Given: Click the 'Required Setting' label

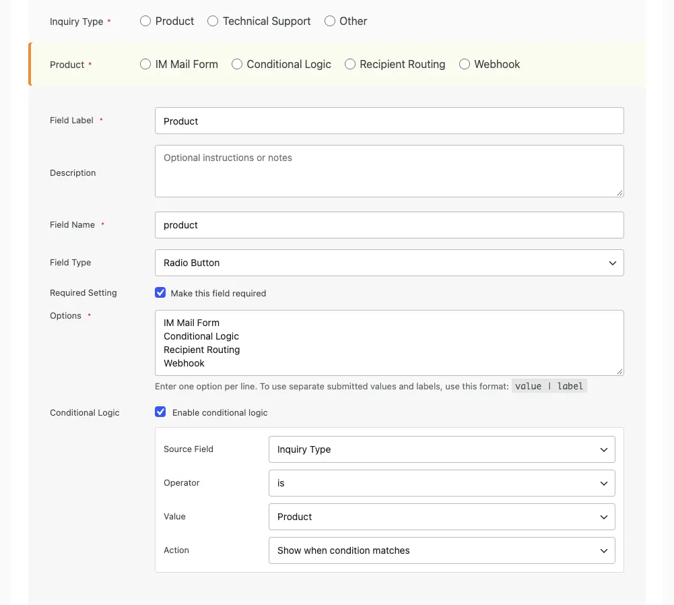Looking at the screenshot, I should click(x=83, y=293).
